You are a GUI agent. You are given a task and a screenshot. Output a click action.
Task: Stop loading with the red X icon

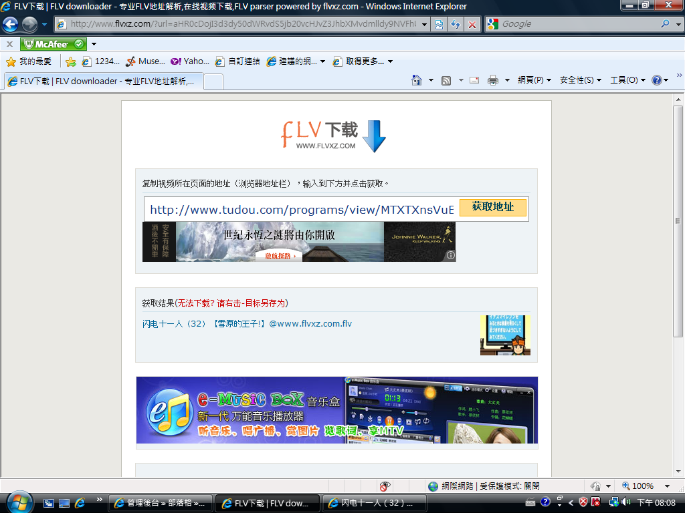coord(472,25)
